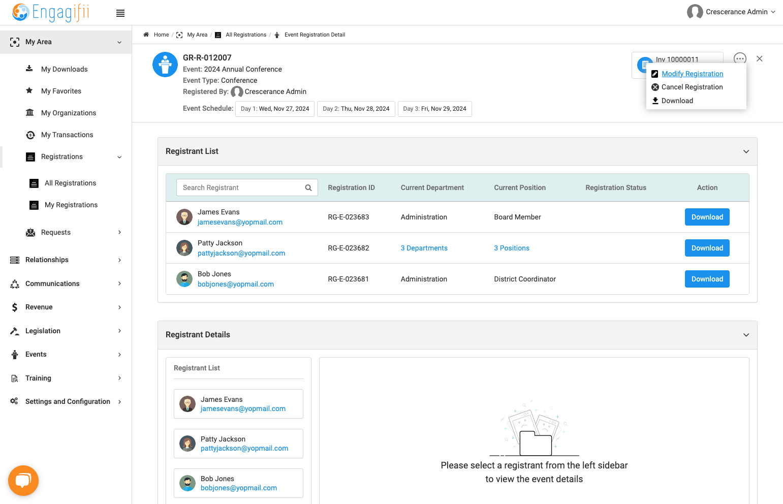Click the Communications sidebar icon

[x=15, y=283]
